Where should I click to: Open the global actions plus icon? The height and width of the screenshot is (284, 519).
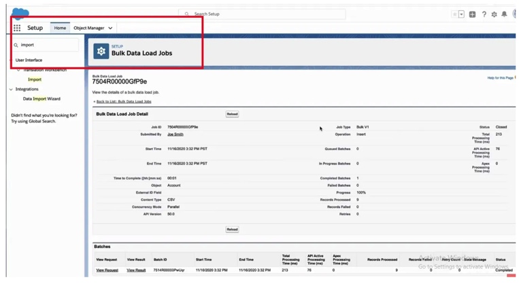[472, 14]
